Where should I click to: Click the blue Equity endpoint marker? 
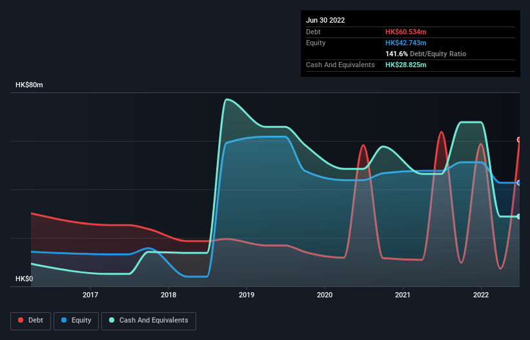coord(519,183)
